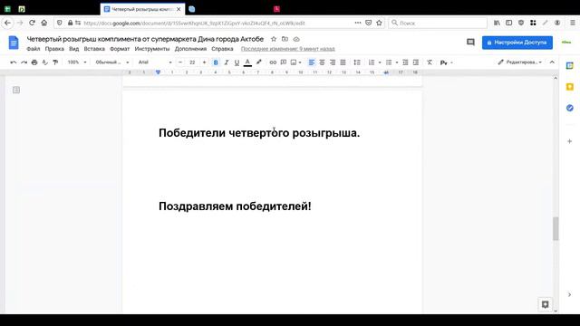This screenshot has width=580, height=326.
Task: Star the document
Action: point(274,39)
